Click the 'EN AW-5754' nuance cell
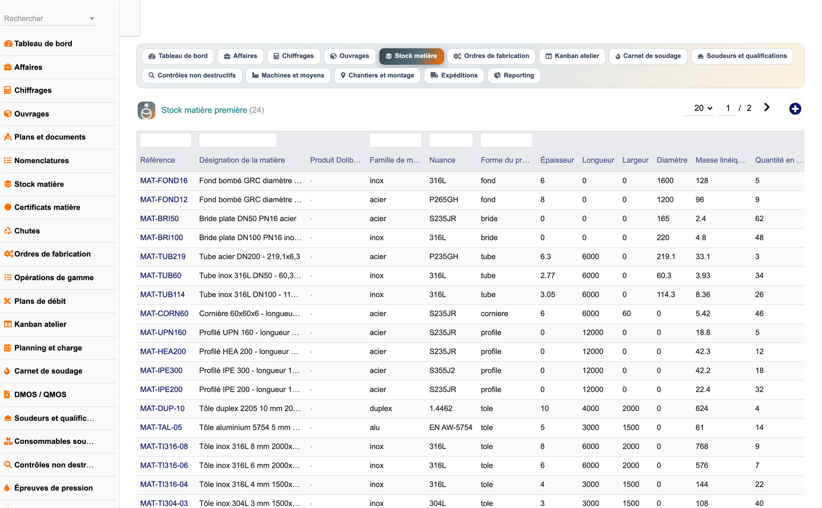Screen dimensions: 822x508 pyautogui.click(x=451, y=427)
